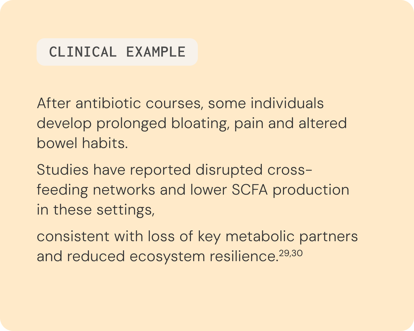Viewport: 414px width, 331px height.
Task: Click the word "prolonged"
Action: coord(131,123)
